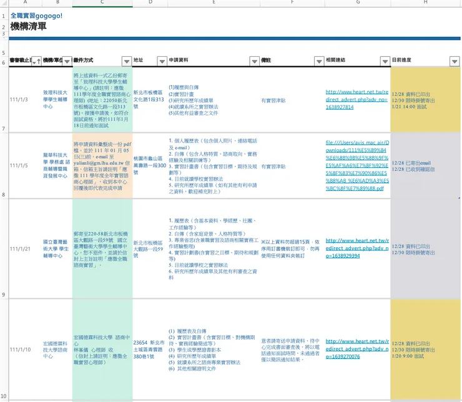The height and width of the screenshot is (402, 462).
Task: Select the green submission cell 郵寄至220-58新北市板橋
Action: tap(102, 249)
